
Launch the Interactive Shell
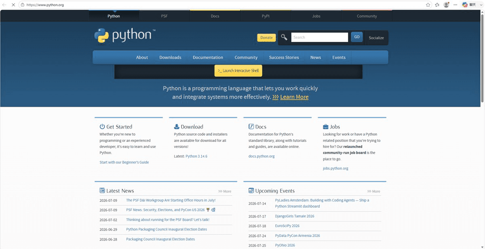click(x=238, y=71)
